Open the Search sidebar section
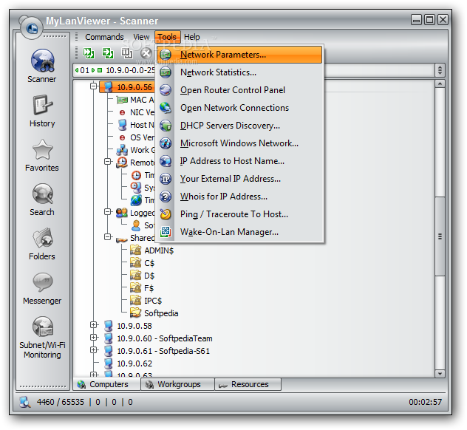 (x=42, y=199)
